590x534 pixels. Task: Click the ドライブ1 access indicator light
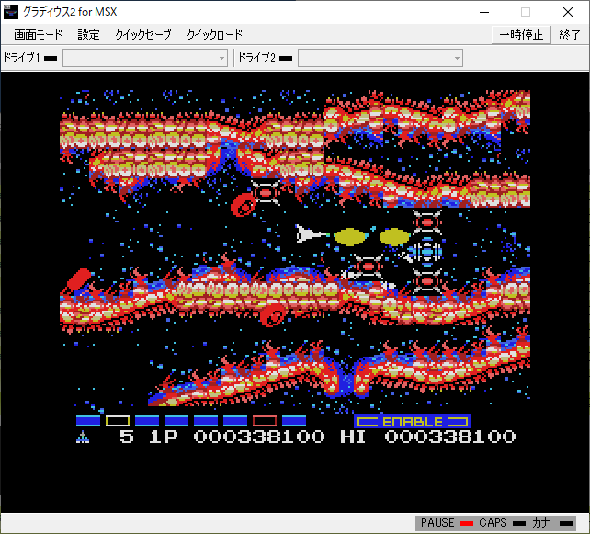tap(51, 58)
